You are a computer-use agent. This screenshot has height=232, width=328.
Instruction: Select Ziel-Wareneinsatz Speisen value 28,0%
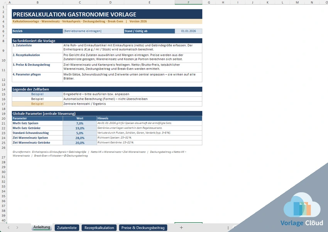(x=80, y=138)
